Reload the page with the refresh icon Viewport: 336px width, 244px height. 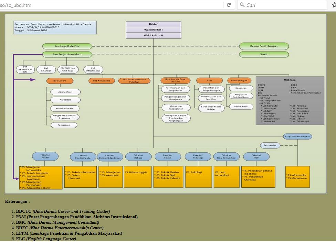click(229, 5)
